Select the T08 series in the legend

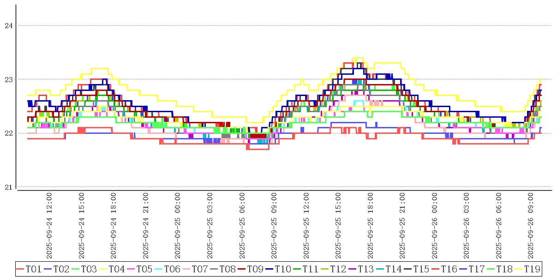point(227,269)
